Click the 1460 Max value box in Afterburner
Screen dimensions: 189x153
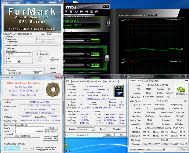click(95, 65)
